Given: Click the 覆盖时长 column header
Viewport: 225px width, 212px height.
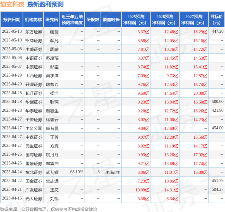Looking at the screenshot, I should pyautogui.click(x=111, y=19).
